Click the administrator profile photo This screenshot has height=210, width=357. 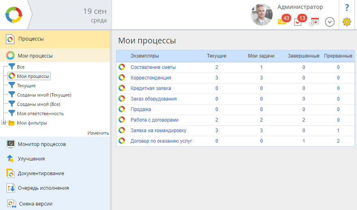[262, 15]
